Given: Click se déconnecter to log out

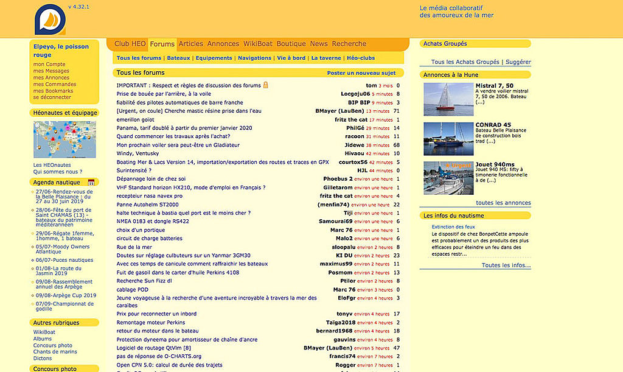Looking at the screenshot, I should (x=52, y=97).
